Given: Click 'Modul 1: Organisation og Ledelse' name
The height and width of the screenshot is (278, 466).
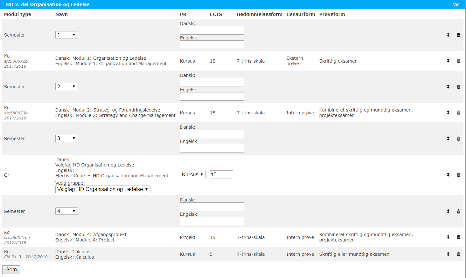Looking at the screenshot, I should tap(109, 58).
